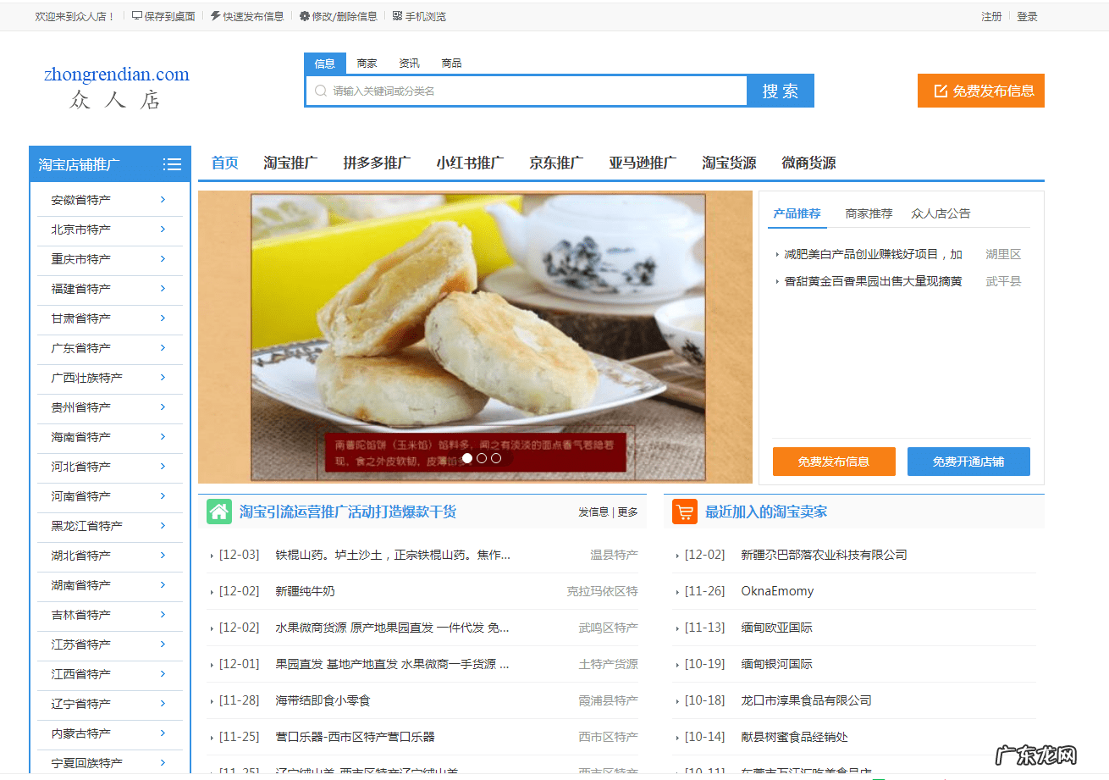The image size is (1109, 780).
Task: Open 修改/删除信息 via the gear icon
Action: (x=303, y=15)
